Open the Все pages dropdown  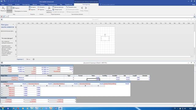click(28, 59)
